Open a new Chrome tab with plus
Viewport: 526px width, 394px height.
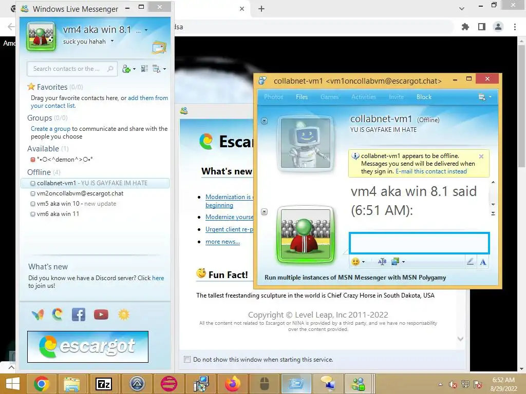pos(261,9)
